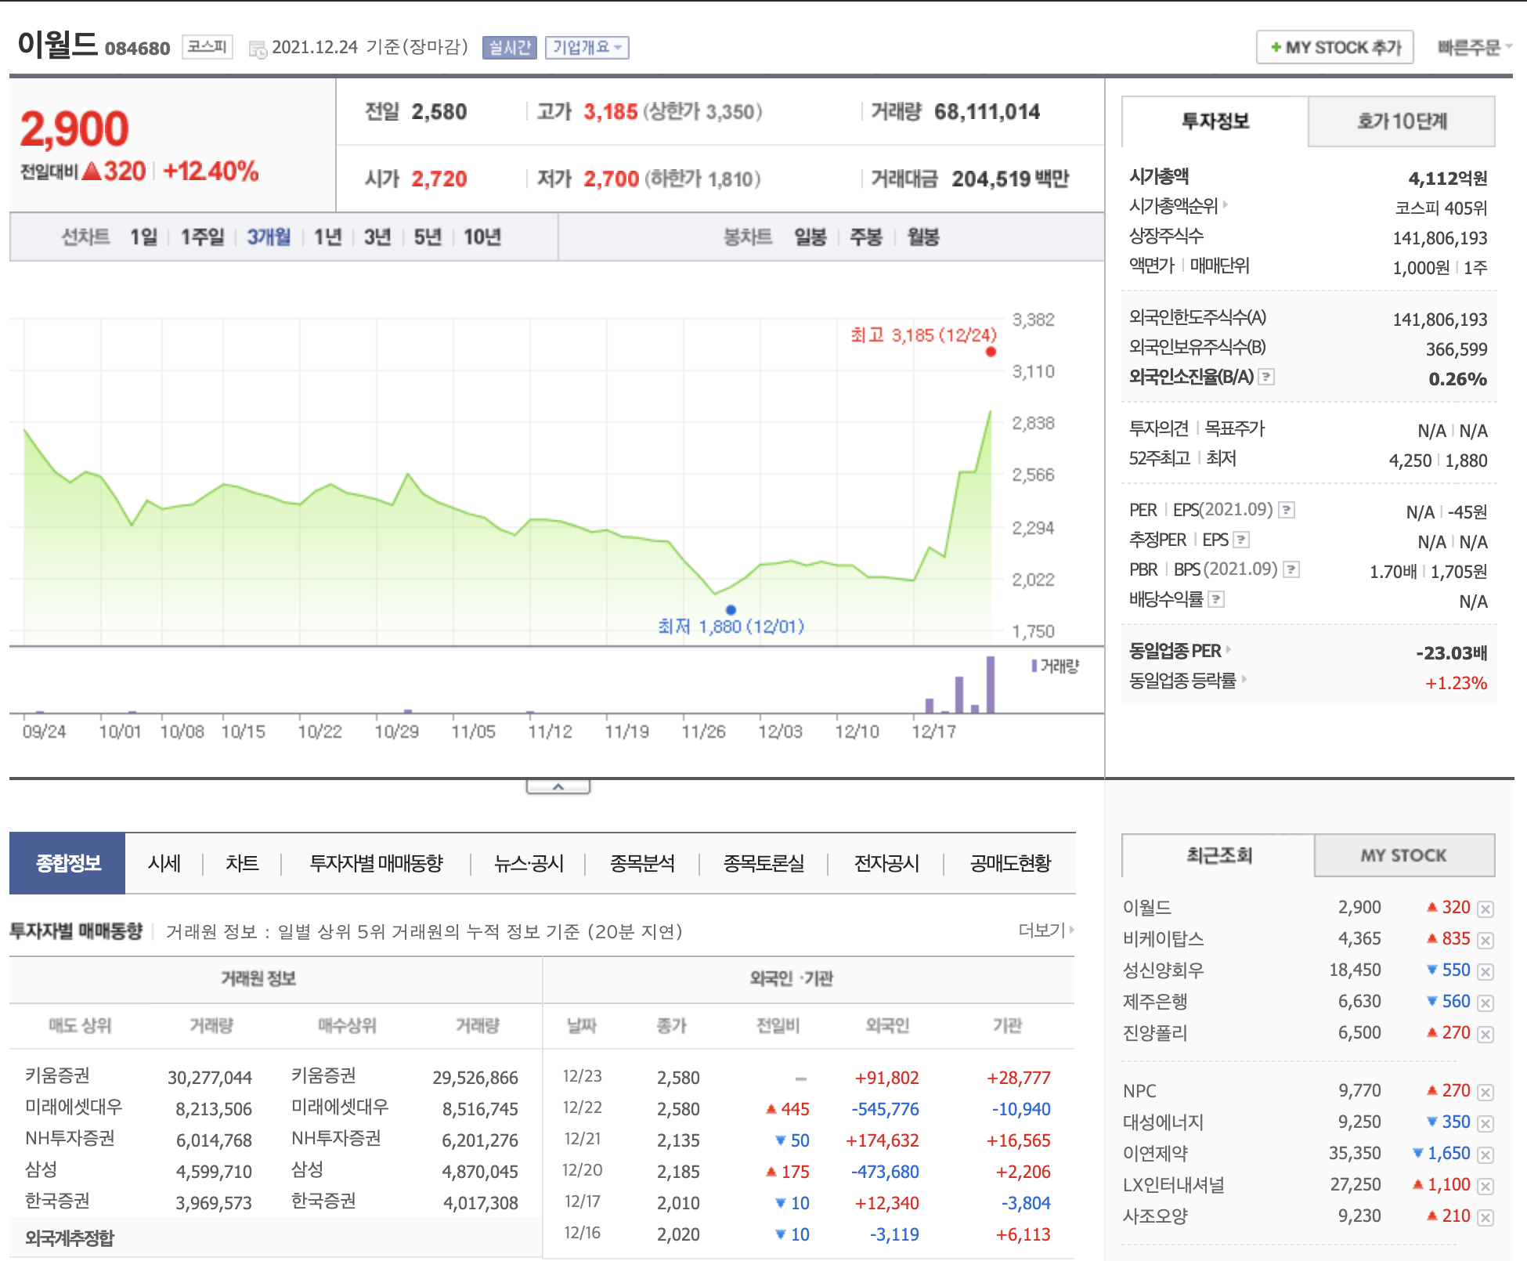1527x1261 pixels.
Task: Switch chart to 일봉 candlestick view
Action: click(x=810, y=237)
